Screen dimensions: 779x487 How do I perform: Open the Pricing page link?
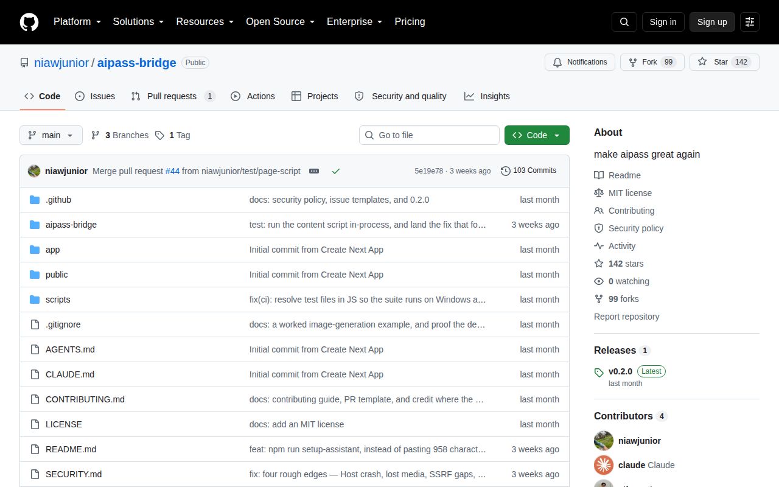click(410, 22)
